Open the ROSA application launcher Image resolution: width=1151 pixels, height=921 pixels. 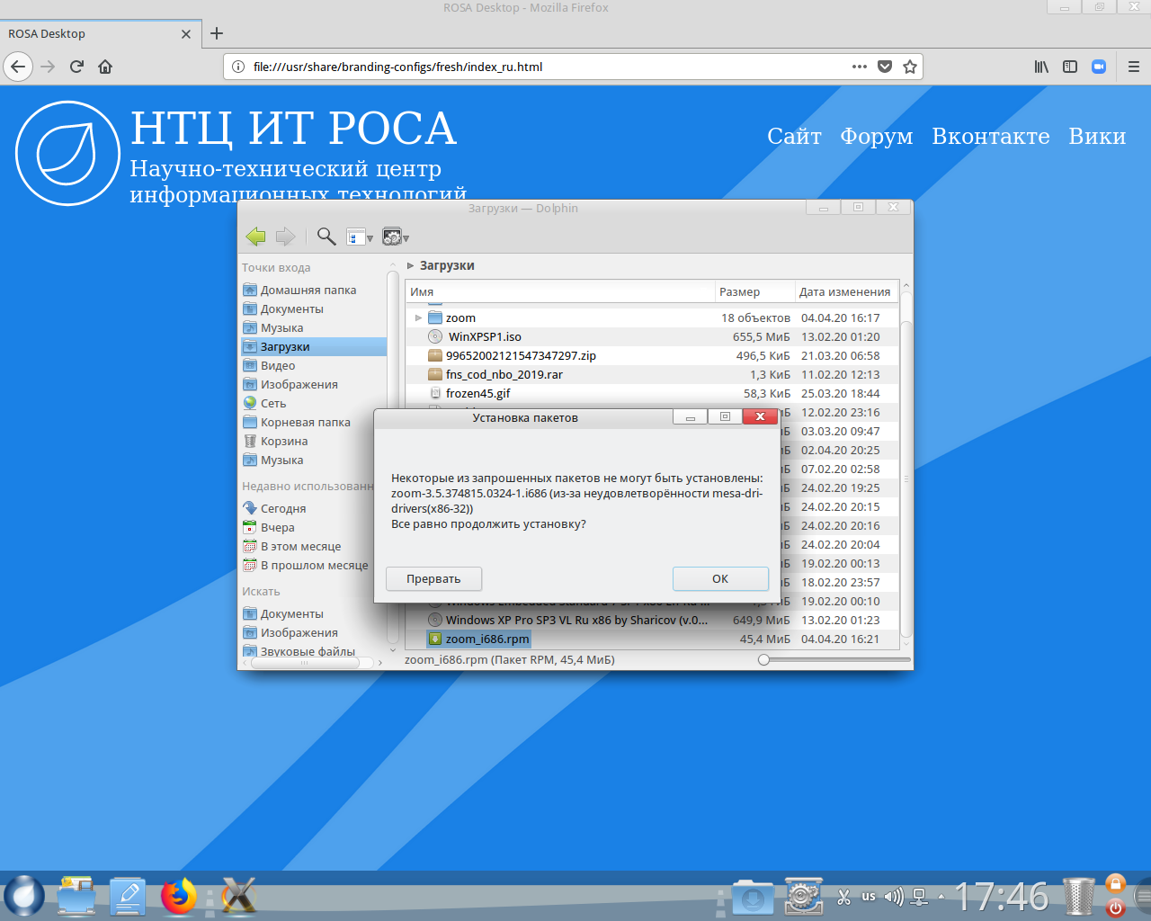pyautogui.click(x=24, y=897)
